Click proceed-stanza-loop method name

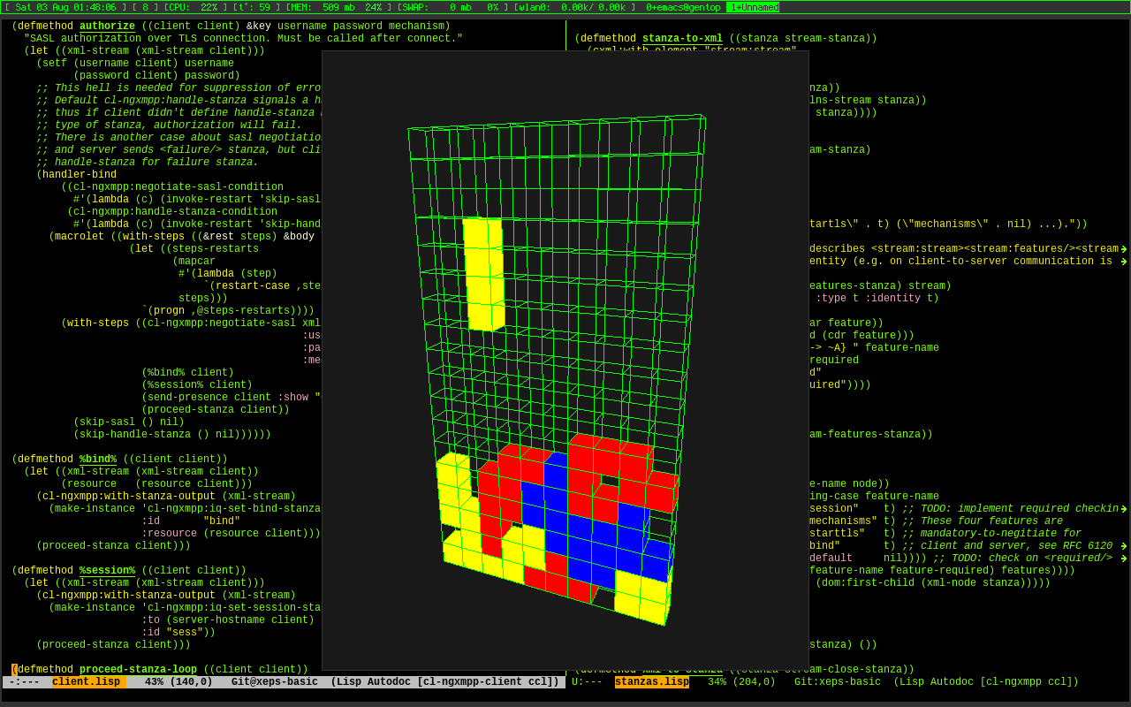click(138, 670)
